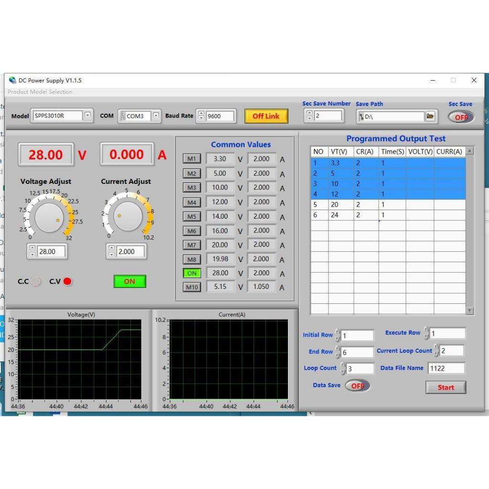The height and width of the screenshot is (489, 489).
Task: Toggle the Sec Save switch
Action: point(461,117)
